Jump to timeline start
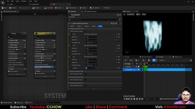 pos(124,99)
